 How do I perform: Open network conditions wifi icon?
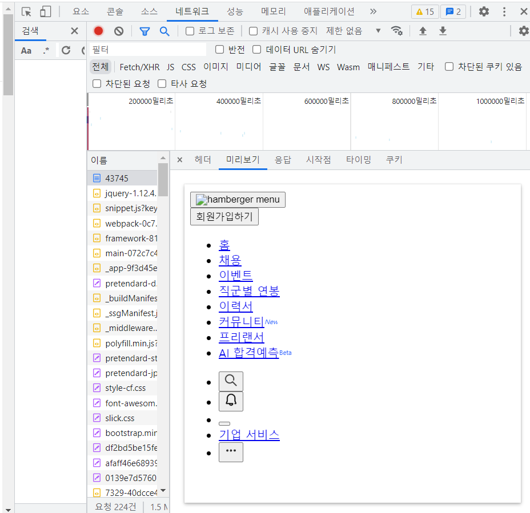(396, 31)
